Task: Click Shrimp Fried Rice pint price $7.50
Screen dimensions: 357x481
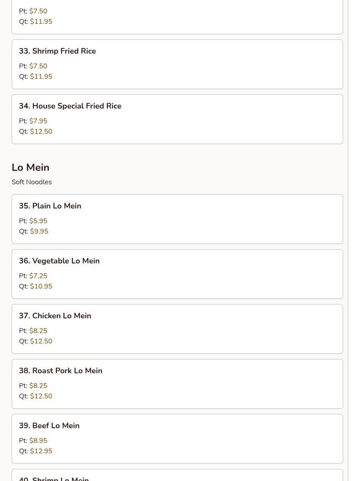Action: tap(38, 66)
